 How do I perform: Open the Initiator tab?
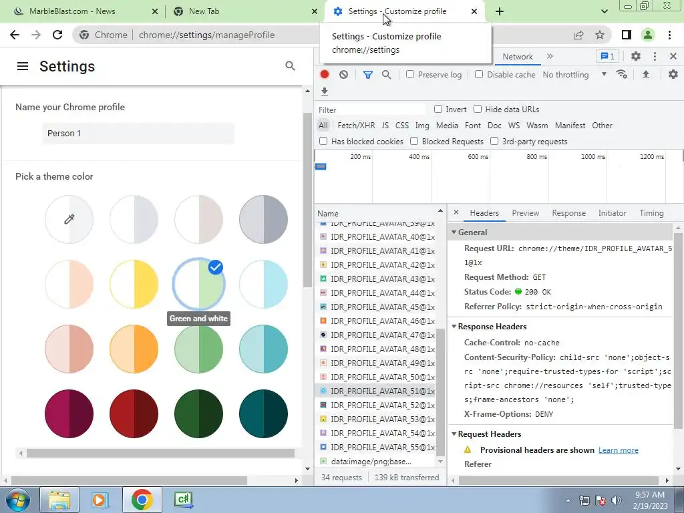(x=612, y=213)
